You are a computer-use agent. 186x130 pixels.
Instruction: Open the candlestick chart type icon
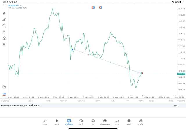point(4,13)
